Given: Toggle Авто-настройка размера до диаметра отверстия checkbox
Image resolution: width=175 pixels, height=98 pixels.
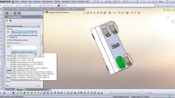Looking at the screenshot, I should [x=8, y=36].
